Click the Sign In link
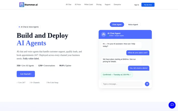Screen dimensions: 178x111 click(137, 5)
